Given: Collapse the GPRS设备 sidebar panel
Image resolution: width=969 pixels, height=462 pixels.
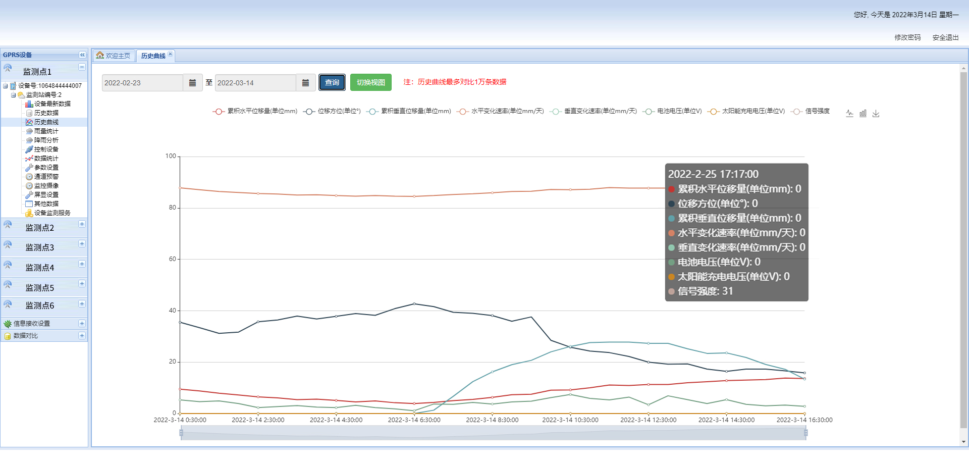Looking at the screenshot, I should pos(82,55).
